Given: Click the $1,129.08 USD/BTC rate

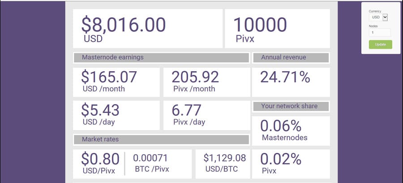Looking at the screenshot, I should 225,158.
